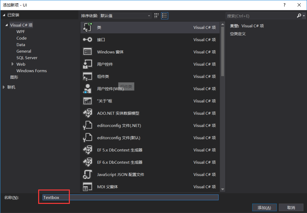
Task: Select the SQL Server category
Action: point(27,58)
